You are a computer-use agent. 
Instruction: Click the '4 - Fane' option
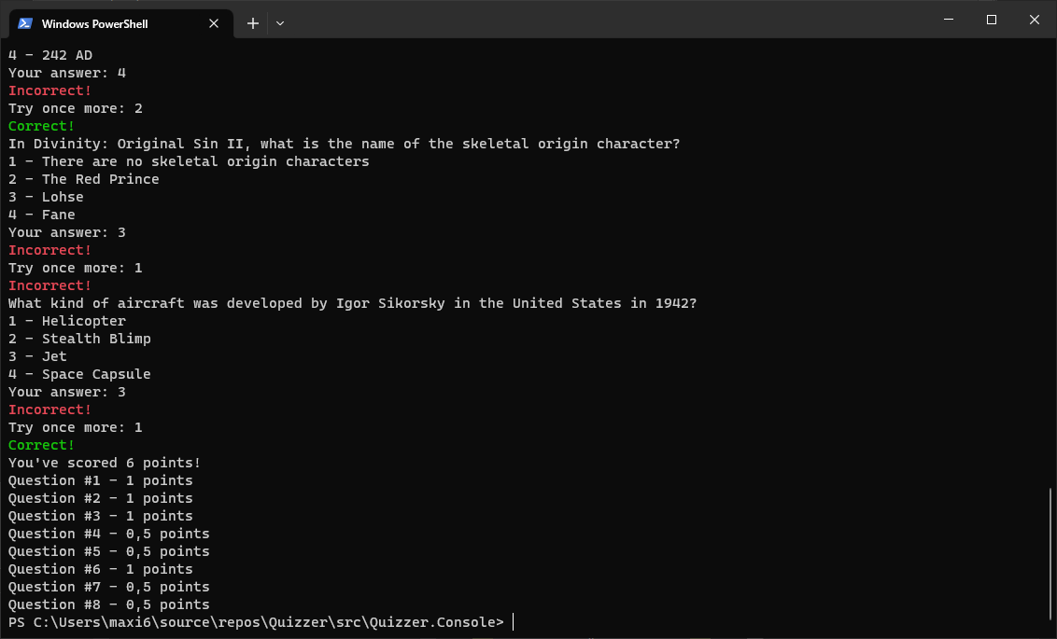coord(42,215)
